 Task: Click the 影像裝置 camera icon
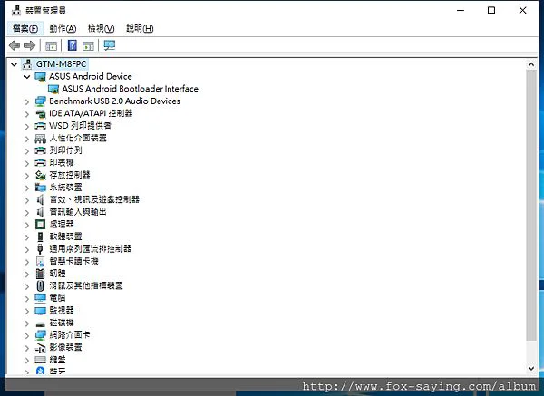coord(40,347)
